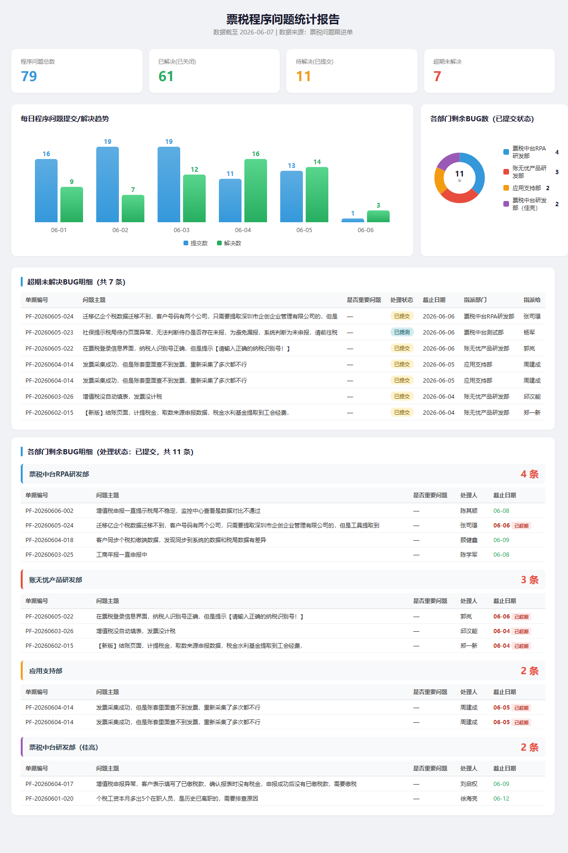The width and height of the screenshot is (568, 853).
Task: Click handler 徐海亮
Action: coord(469,799)
